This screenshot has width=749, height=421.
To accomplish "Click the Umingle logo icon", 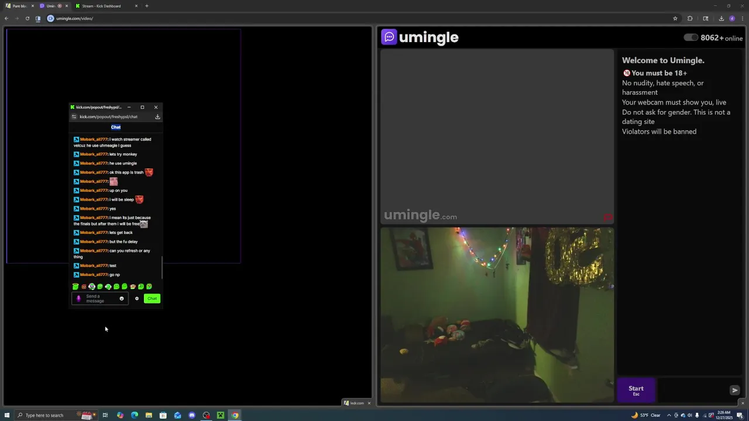I will pos(389,37).
